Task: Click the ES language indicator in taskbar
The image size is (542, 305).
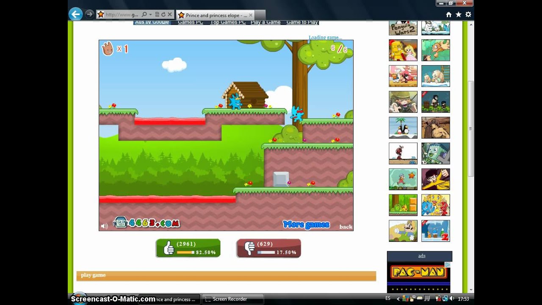Action: tap(388, 299)
